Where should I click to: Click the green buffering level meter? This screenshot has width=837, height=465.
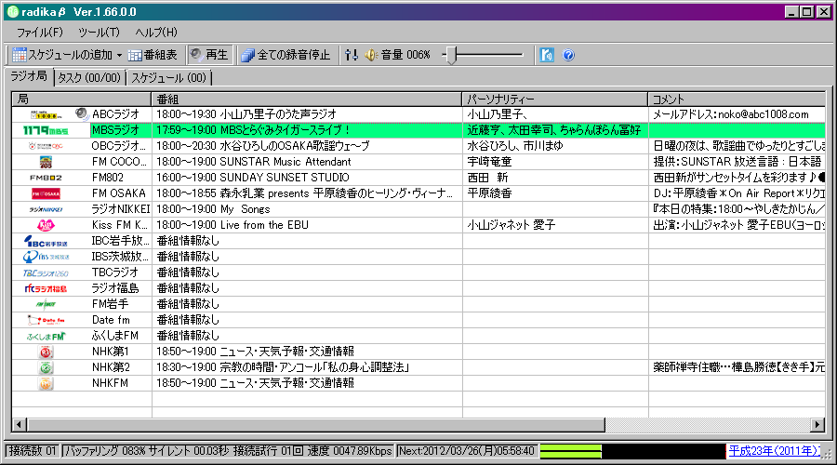(x=571, y=452)
